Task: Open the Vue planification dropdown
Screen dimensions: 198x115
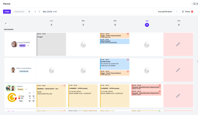Action: point(168,11)
